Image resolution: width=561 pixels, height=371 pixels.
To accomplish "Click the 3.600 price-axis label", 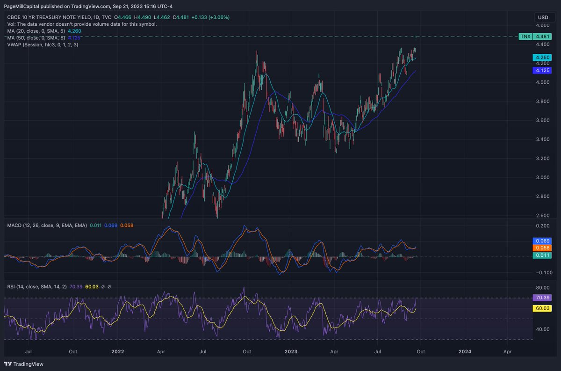I will click(x=542, y=121).
